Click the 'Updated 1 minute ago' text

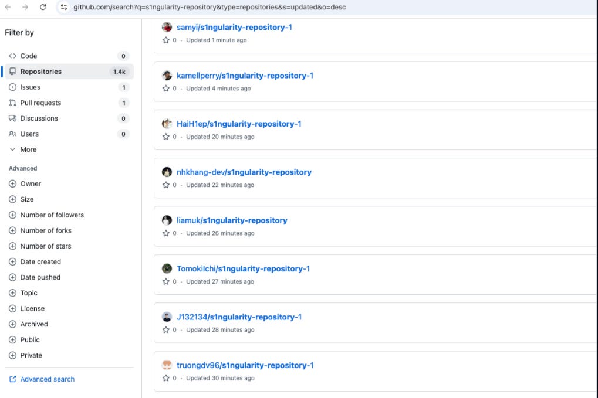tap(216, 40)
